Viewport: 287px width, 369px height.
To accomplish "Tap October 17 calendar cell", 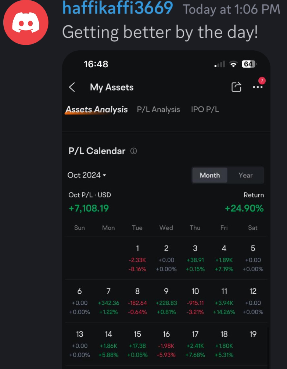I will 195,345.
